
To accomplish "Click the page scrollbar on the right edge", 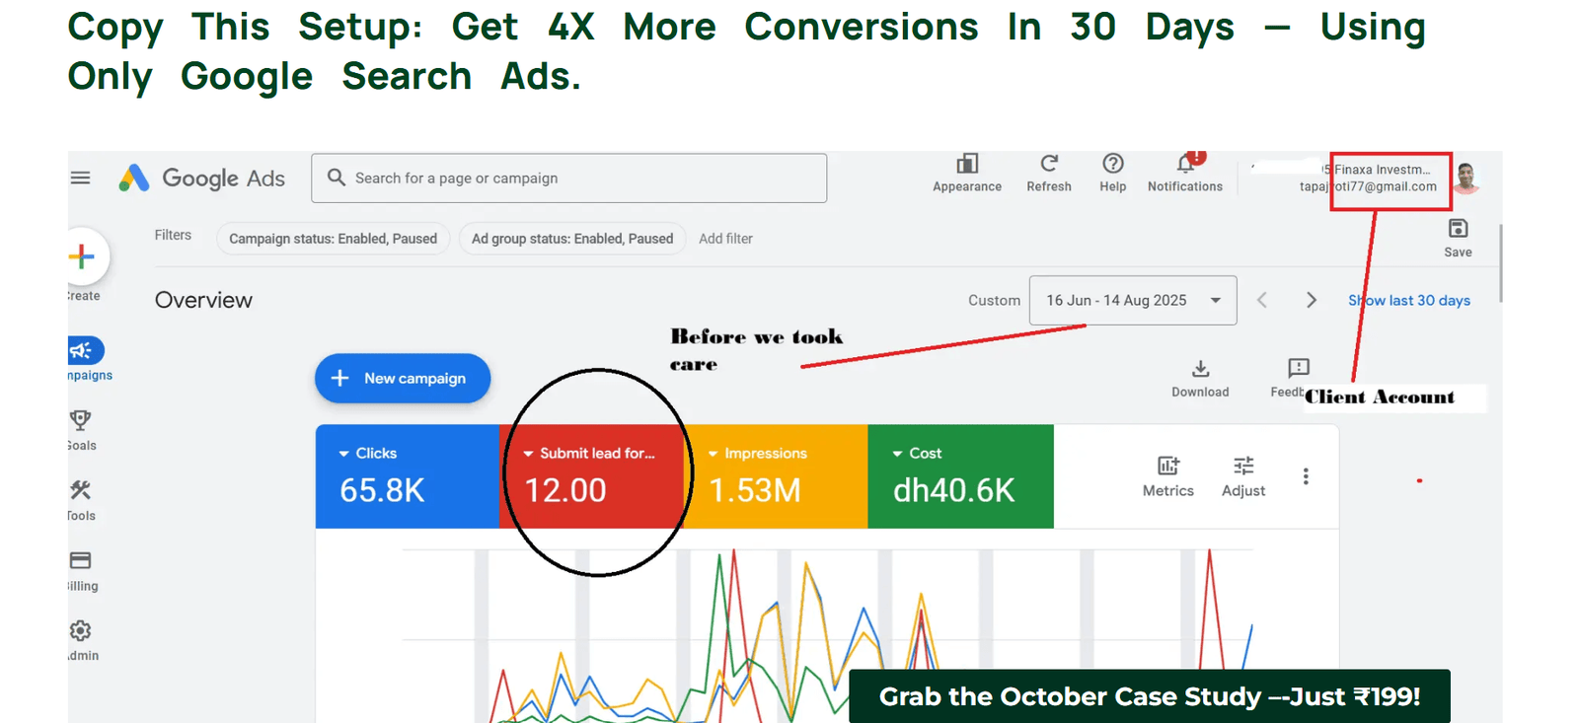I will [1500, 262].
